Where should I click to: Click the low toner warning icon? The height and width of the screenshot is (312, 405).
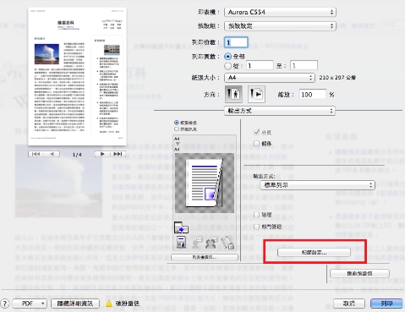click(x=109, y=304)
